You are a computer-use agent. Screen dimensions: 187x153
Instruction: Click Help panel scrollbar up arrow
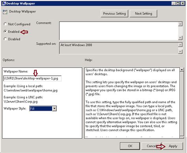[182, 69]
